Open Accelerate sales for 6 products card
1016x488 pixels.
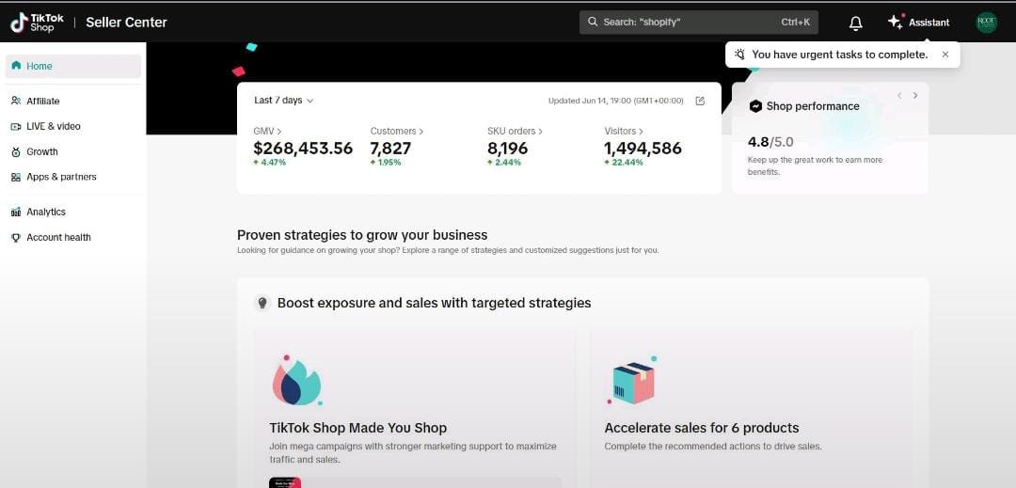(x=751, y=409)
